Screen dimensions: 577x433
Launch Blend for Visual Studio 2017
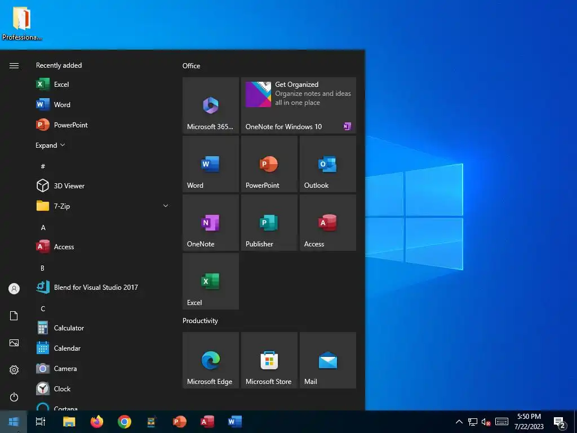103,287
